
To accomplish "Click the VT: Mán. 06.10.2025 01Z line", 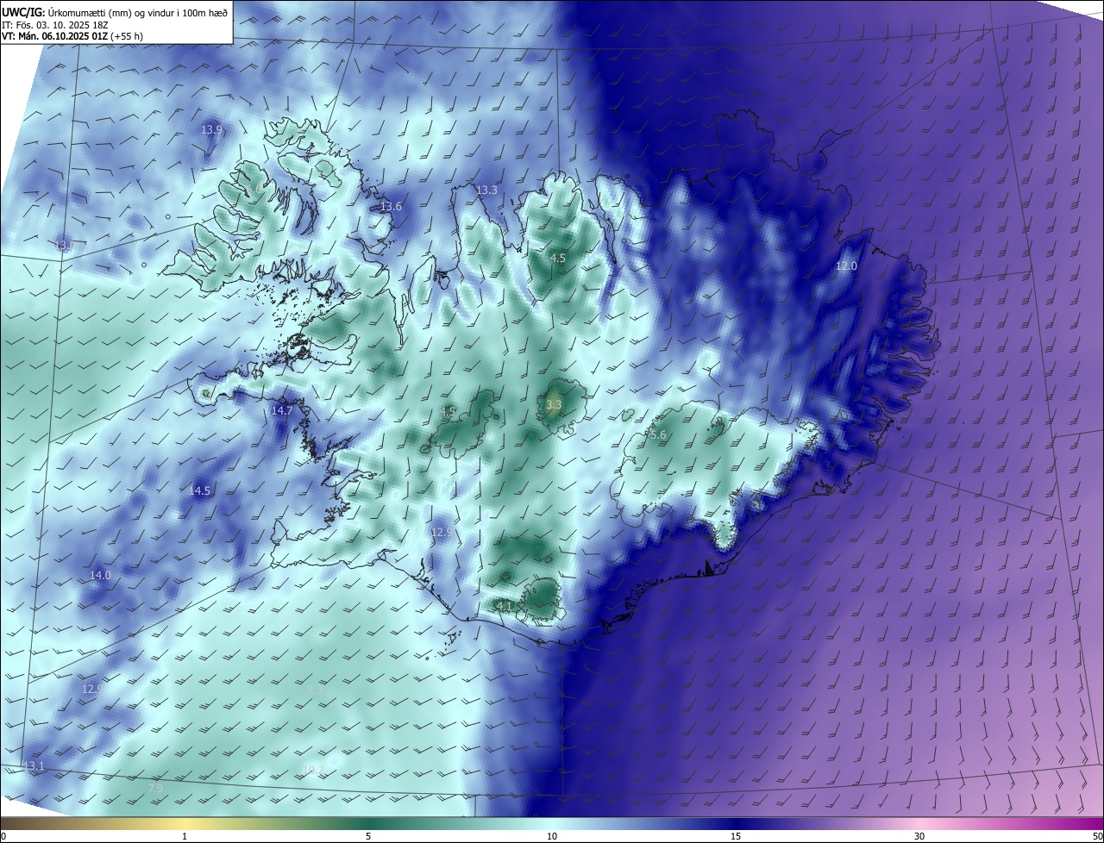I will coord(72,36).
